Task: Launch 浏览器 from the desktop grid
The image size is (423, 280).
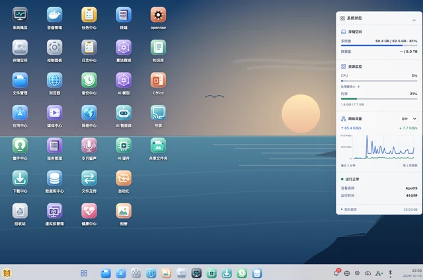Action: pyautogui.click(x=54, y=81)
